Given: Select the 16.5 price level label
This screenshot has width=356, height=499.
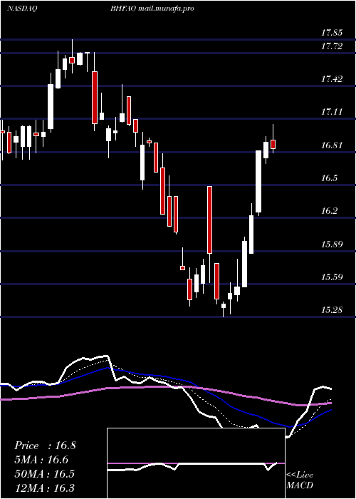Looking at the screenshot, I should tap(329, 178).
